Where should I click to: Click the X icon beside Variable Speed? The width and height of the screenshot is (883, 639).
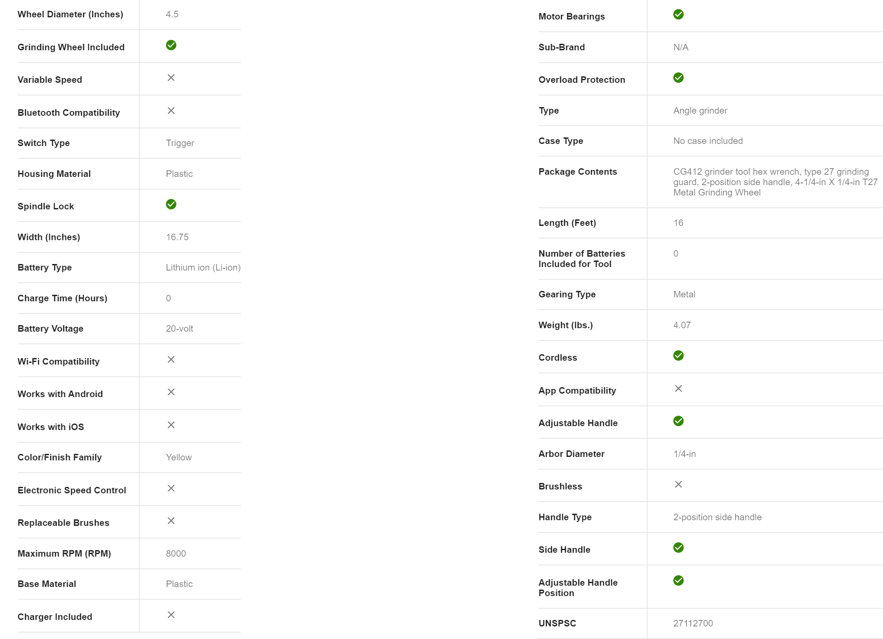(x=171, y=78)
